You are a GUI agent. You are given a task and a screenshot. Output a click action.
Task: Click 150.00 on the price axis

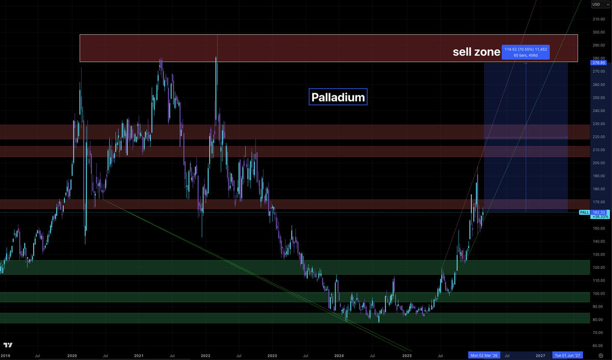[x=598, y=228]
